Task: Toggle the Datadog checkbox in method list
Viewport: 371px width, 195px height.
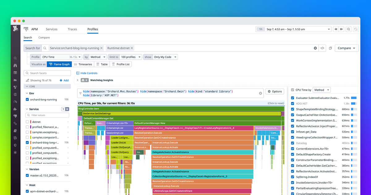Action: [x=292, y=143]
